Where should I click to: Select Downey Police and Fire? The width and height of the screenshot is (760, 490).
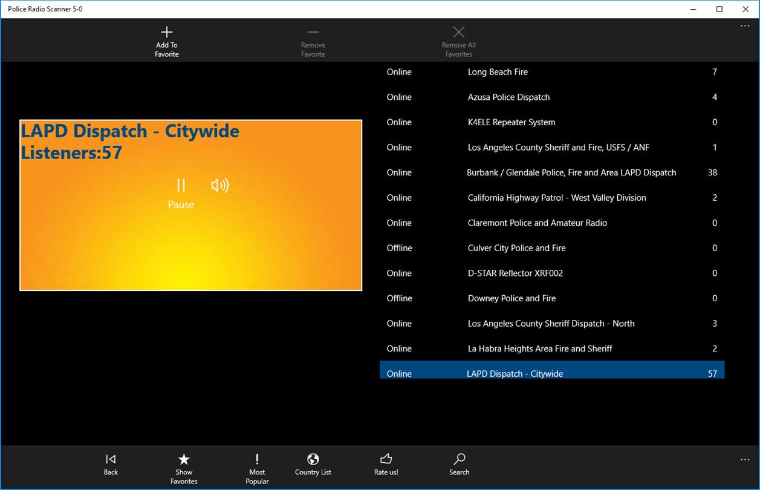pyautogui.click(x=552, y=298)
